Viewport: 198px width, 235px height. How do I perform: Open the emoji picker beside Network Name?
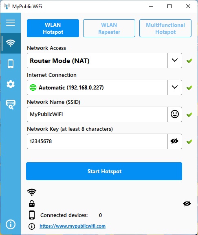click(175, 114)
